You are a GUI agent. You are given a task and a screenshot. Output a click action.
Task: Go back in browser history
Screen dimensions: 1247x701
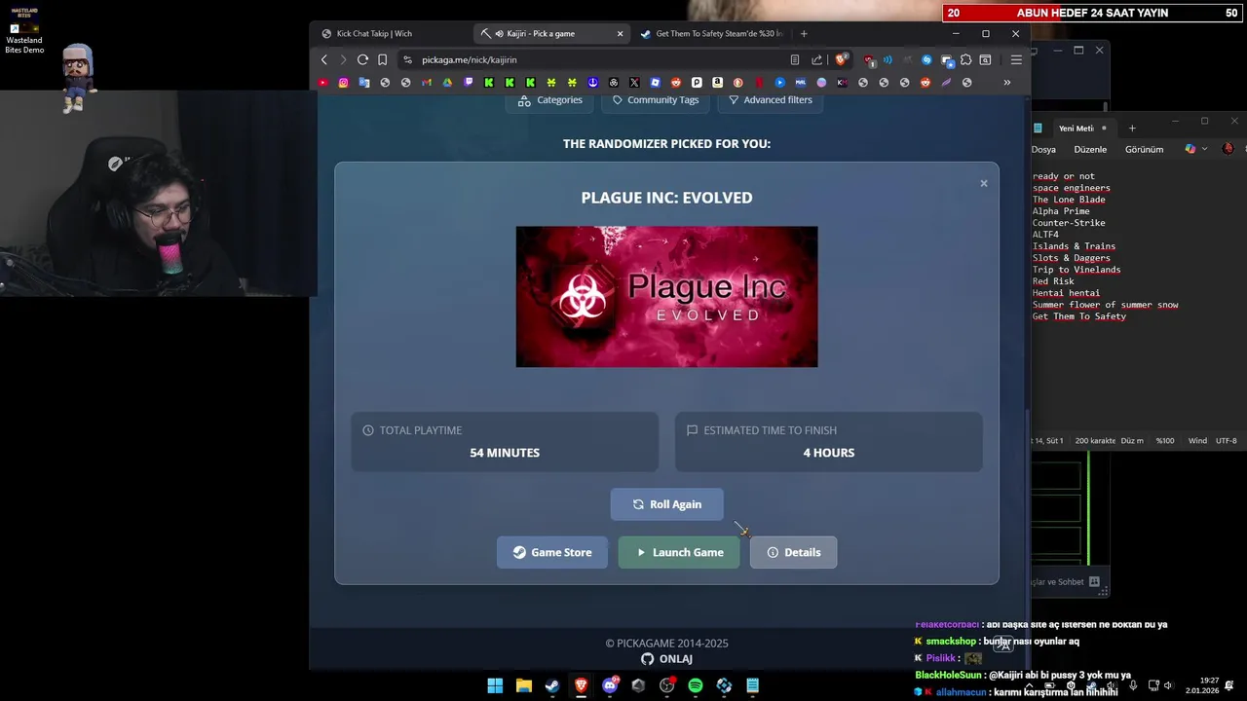[324, 59]
